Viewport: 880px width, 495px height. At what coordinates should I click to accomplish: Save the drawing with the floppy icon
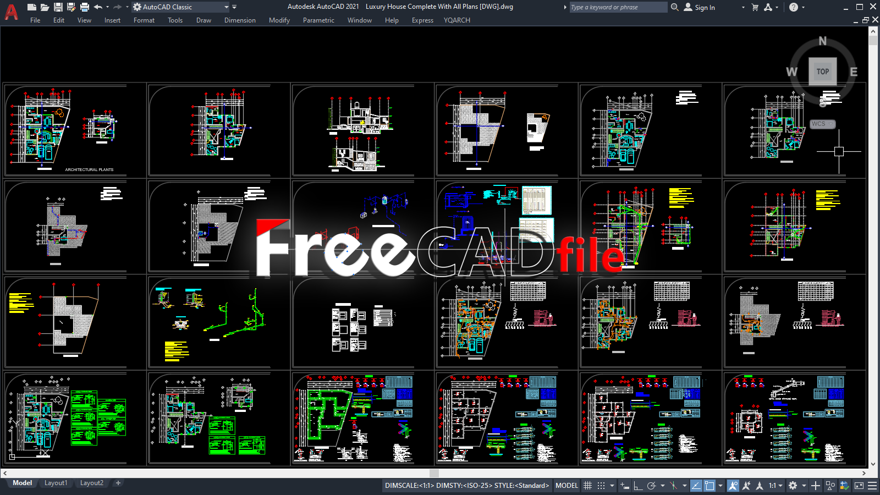click(x=58, y=7)
